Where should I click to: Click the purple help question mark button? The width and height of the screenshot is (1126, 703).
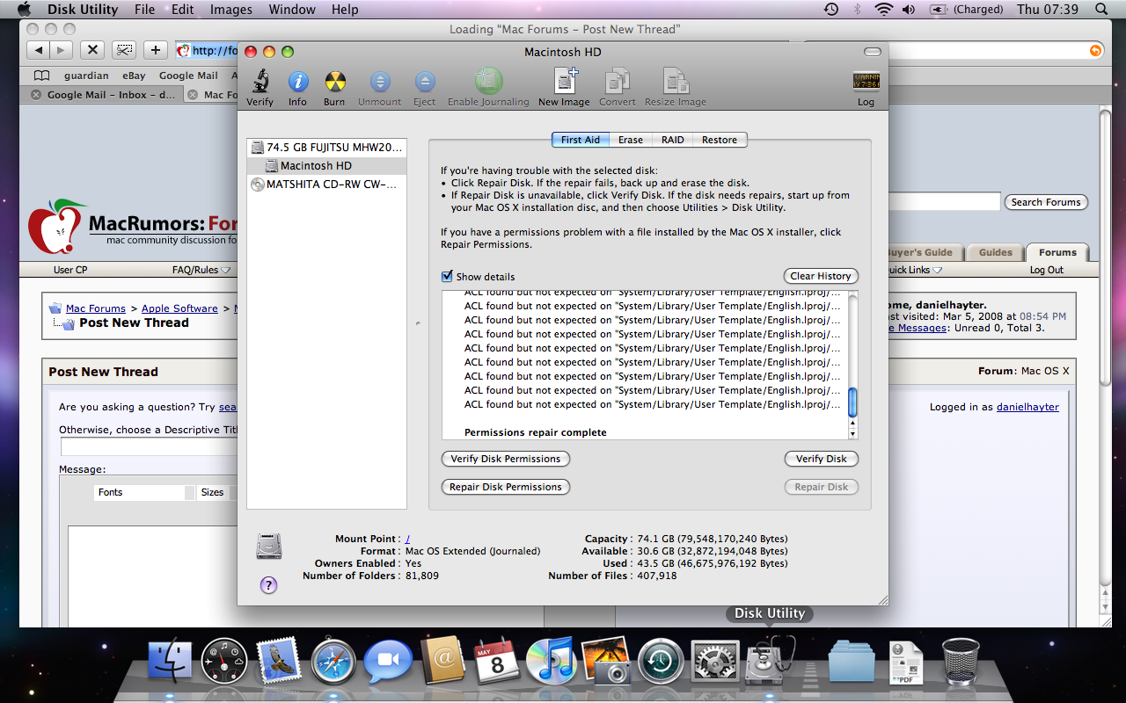[x=269, y=585]
